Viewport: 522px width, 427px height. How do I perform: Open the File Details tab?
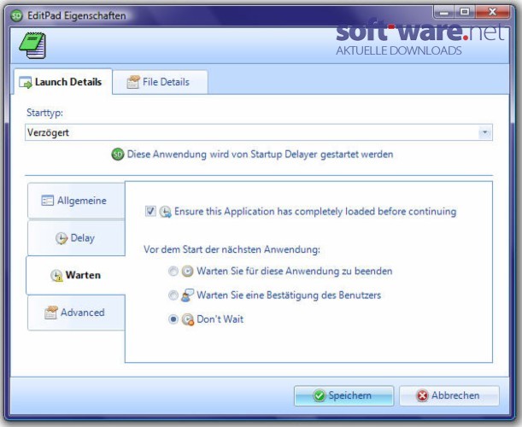[160, 82]
